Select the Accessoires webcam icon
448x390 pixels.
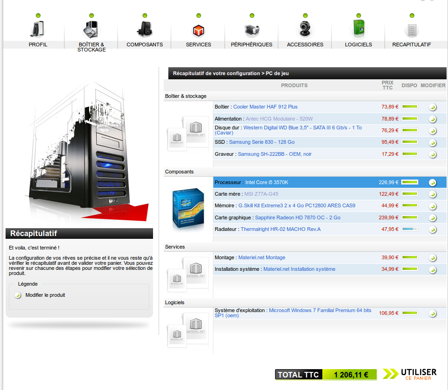[305, 30]
